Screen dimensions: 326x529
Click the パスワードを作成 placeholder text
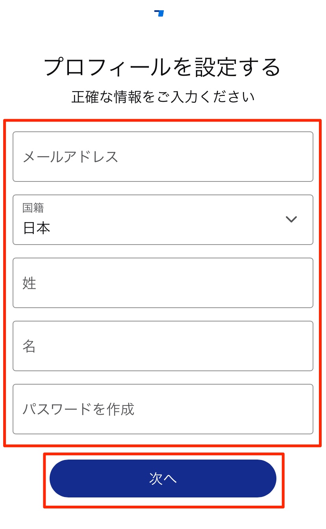78,409
